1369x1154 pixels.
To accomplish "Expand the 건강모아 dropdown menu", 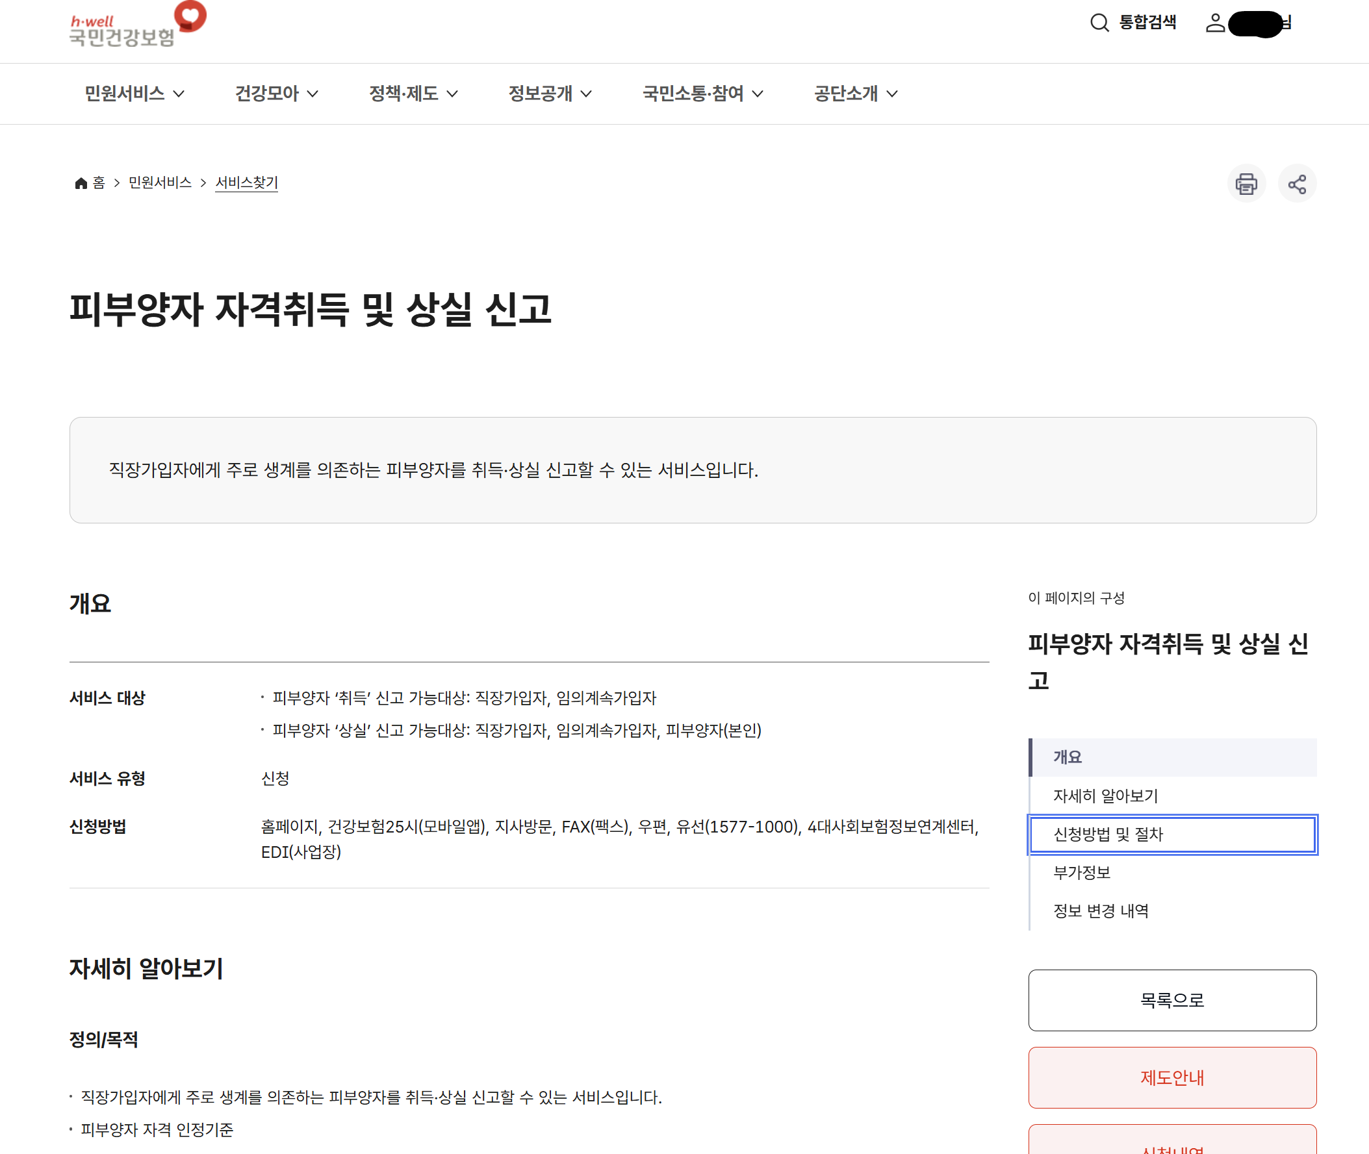I will point(276,94).
